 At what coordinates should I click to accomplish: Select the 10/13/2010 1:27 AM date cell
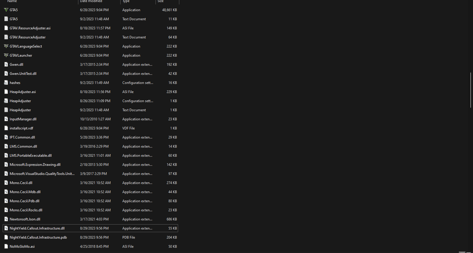tap(95, 119)
